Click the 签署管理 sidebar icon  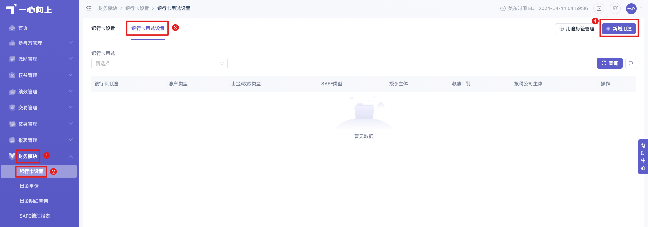(12, 124)
